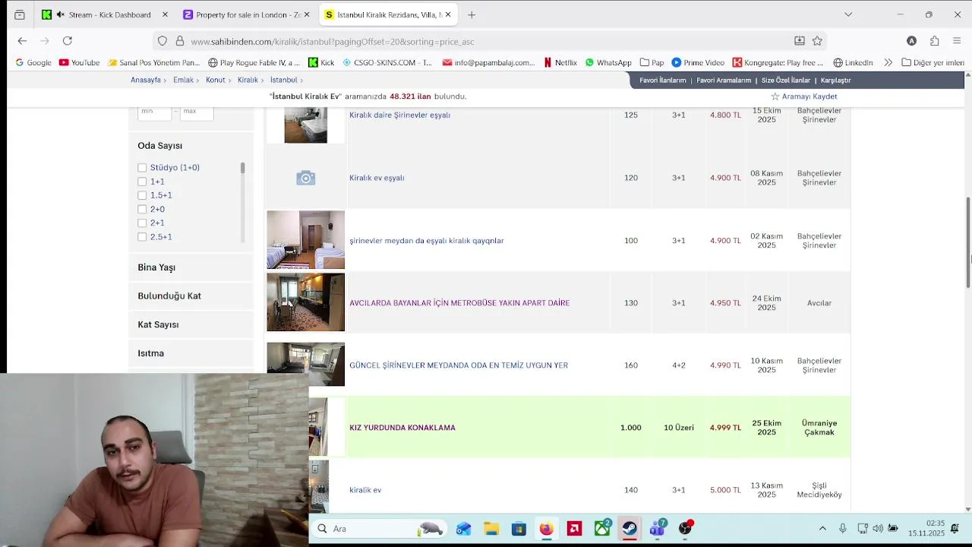Switch to Property for sale in London tab

coord(248,14)
